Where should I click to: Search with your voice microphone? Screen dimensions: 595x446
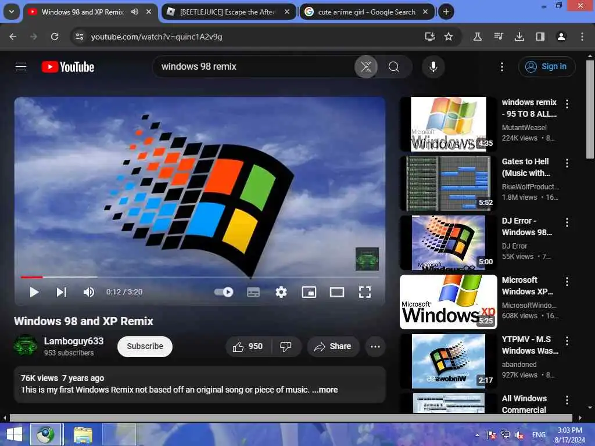(x=433, y=67)
